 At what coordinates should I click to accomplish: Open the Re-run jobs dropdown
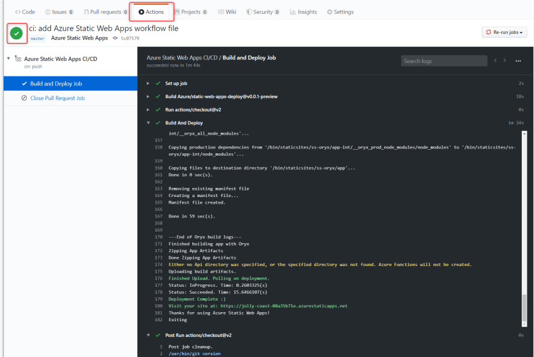(x=504, y=32)
